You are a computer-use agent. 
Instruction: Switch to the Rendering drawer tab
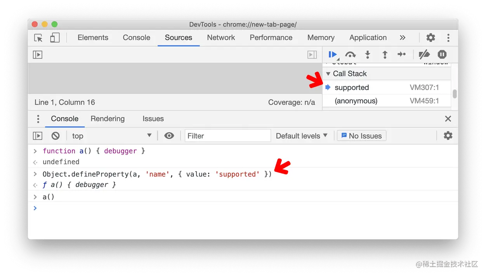(x=108, y=119)
